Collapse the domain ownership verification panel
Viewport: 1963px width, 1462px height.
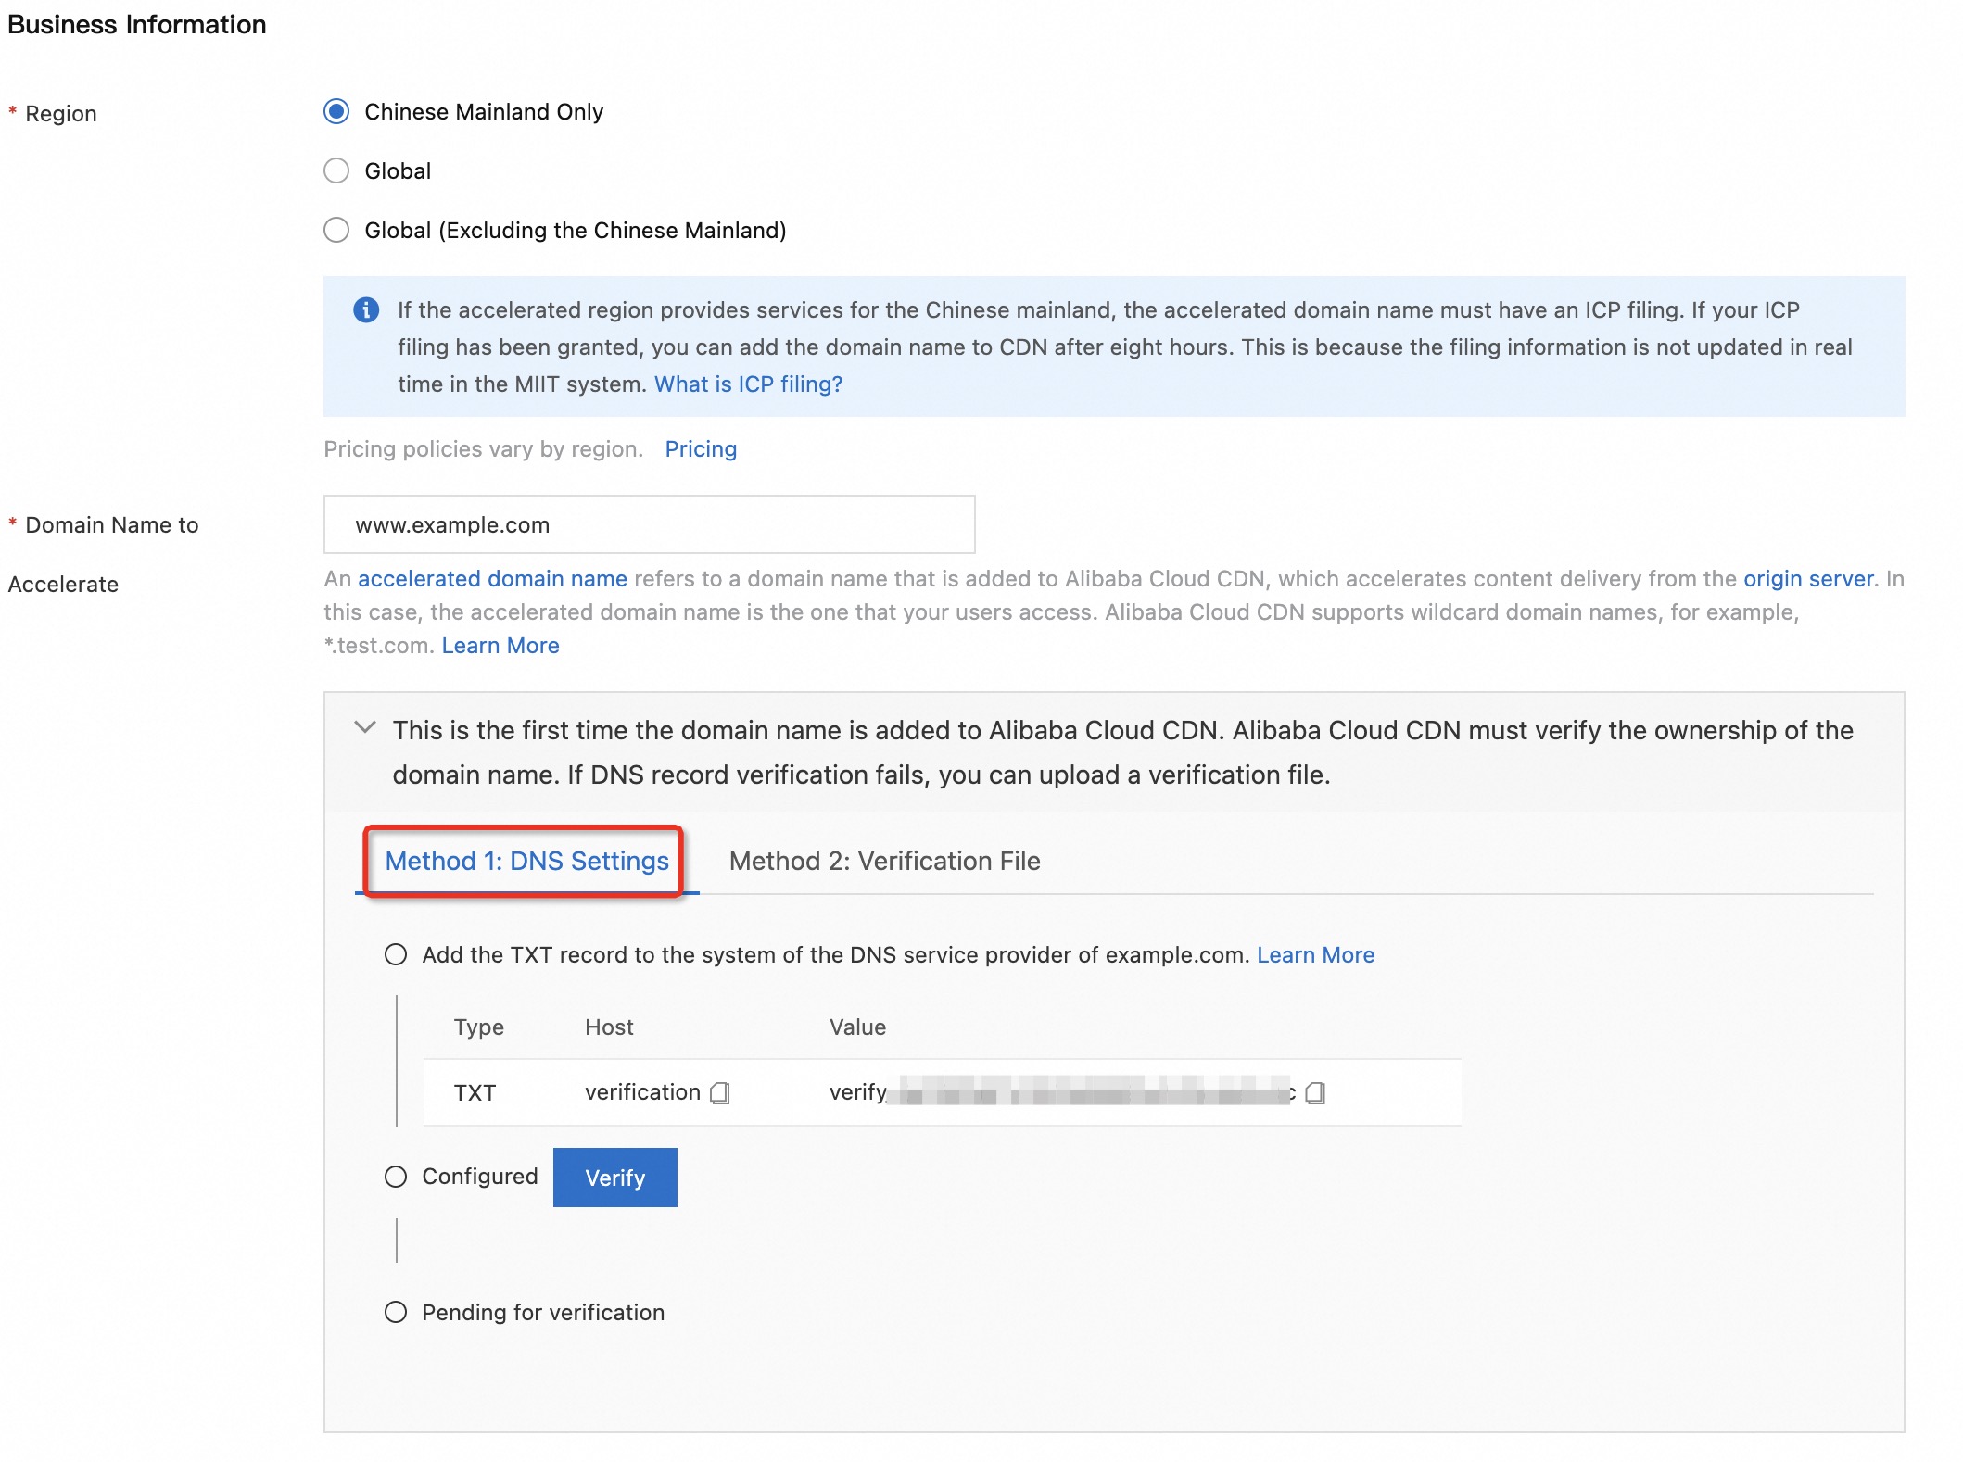click(365, 728)
